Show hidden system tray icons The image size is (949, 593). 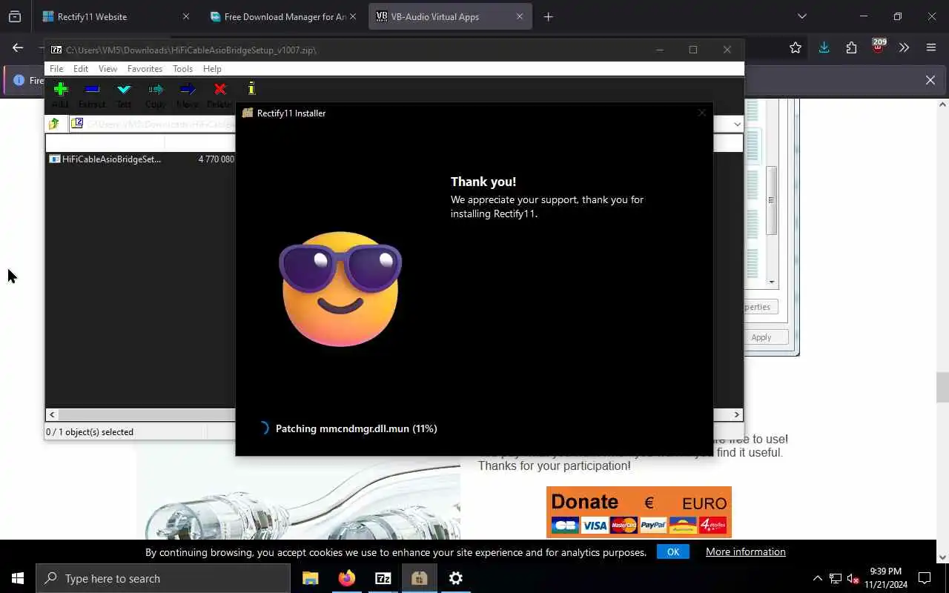coord(818,578)
